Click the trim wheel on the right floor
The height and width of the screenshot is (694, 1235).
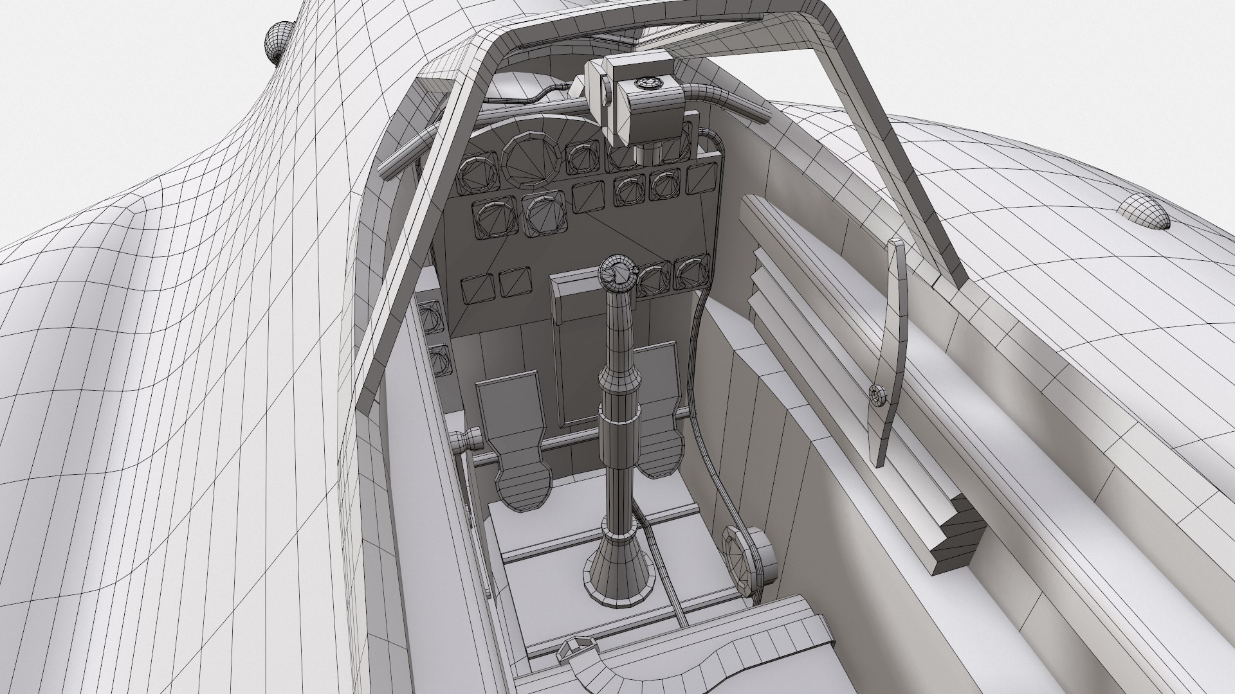coord(747,554)
